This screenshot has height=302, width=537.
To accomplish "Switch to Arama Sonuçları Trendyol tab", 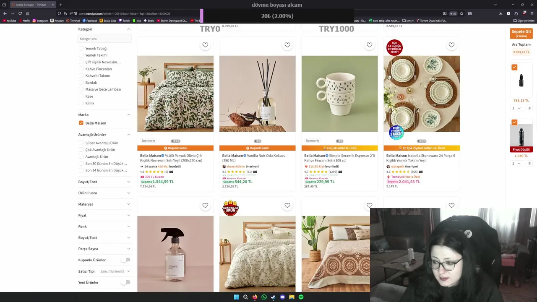I will tap(33, 5).
